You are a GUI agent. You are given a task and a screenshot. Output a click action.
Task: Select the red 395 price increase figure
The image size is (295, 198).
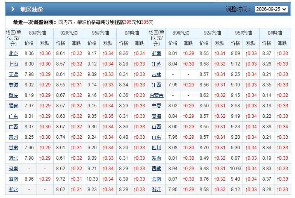pos(128,22)
